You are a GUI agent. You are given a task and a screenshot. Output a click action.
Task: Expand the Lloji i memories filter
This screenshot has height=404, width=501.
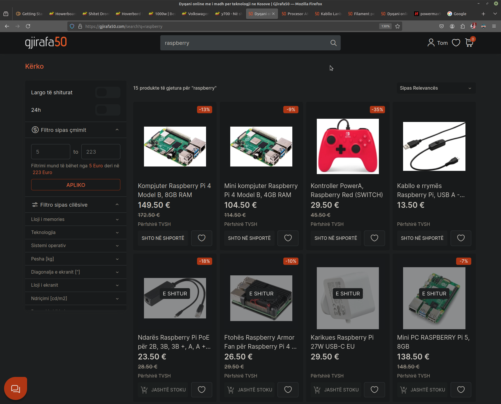point(76,219)
